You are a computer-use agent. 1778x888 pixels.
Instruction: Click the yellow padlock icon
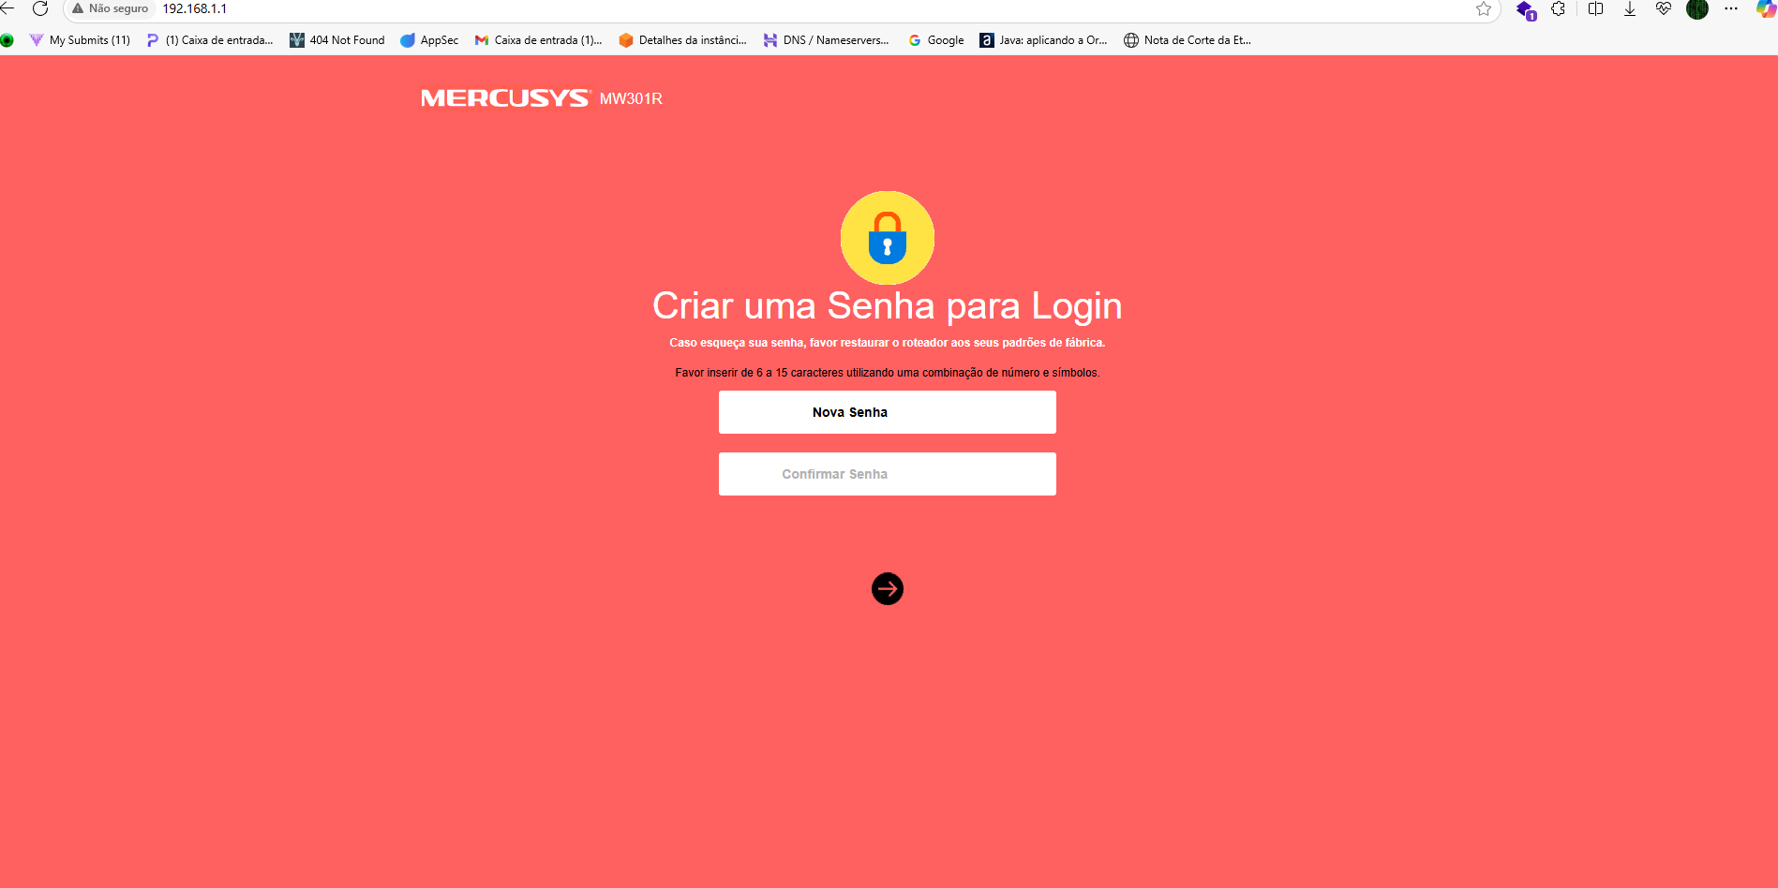(887, 238)
